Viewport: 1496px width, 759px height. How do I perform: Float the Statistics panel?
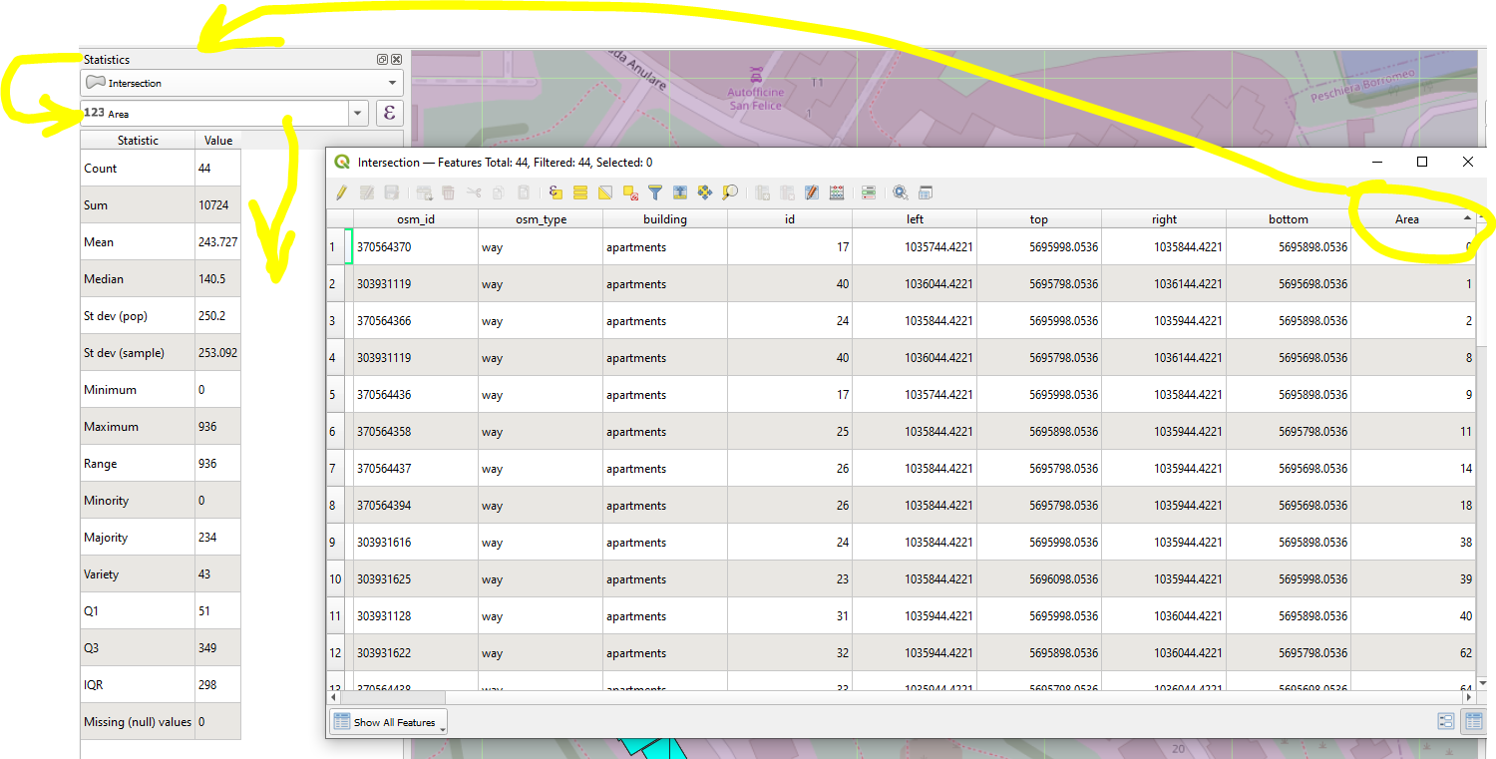[x=382, y=60]
